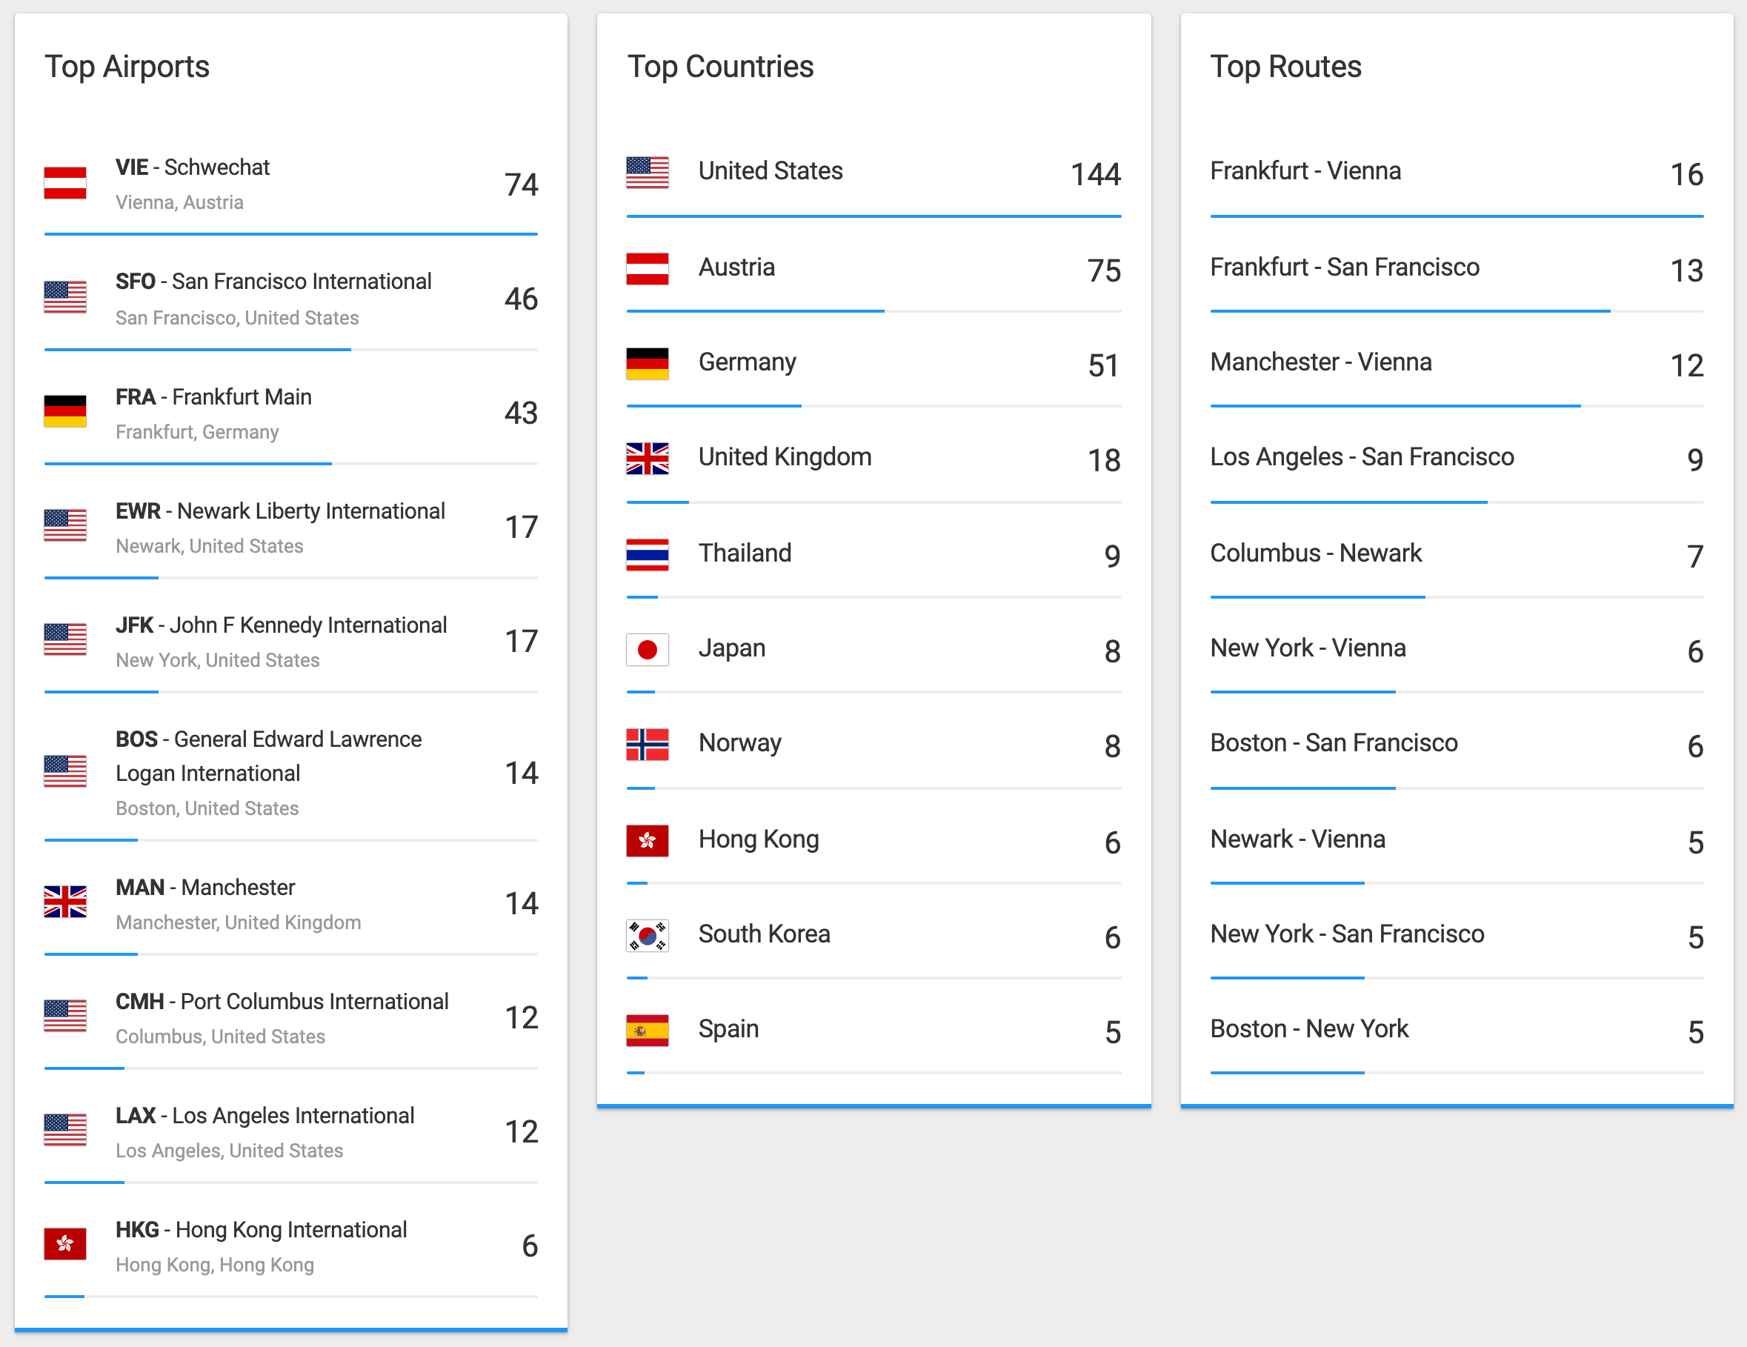Select the Los Angeles - San Francisco route
The width and height of the screenshot is (1747, 1347).
(1362, 456)
